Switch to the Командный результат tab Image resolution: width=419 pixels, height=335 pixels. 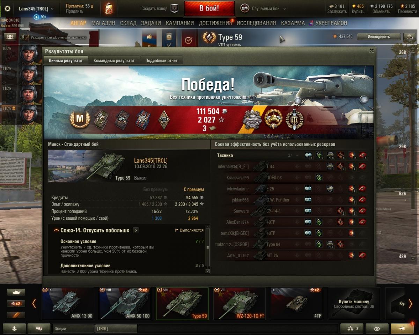114,60
